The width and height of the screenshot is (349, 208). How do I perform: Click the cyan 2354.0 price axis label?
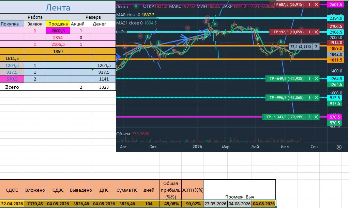(336, 18)
